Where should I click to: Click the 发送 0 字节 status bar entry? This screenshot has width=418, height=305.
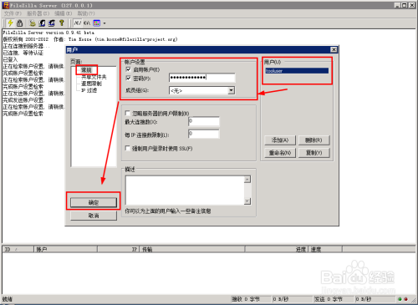tap(334, 299)
